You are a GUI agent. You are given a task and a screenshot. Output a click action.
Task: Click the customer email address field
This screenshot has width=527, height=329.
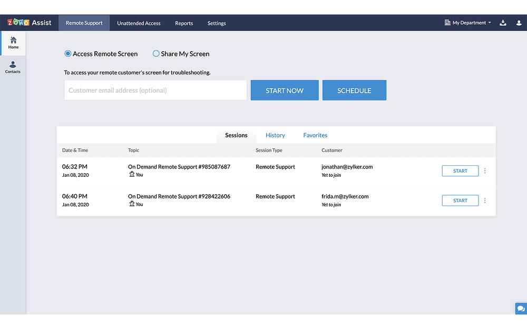[155, 91]
